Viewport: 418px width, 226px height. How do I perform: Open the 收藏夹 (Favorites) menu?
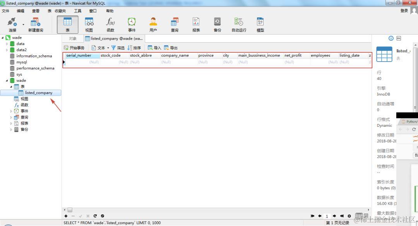coord(60,11)
